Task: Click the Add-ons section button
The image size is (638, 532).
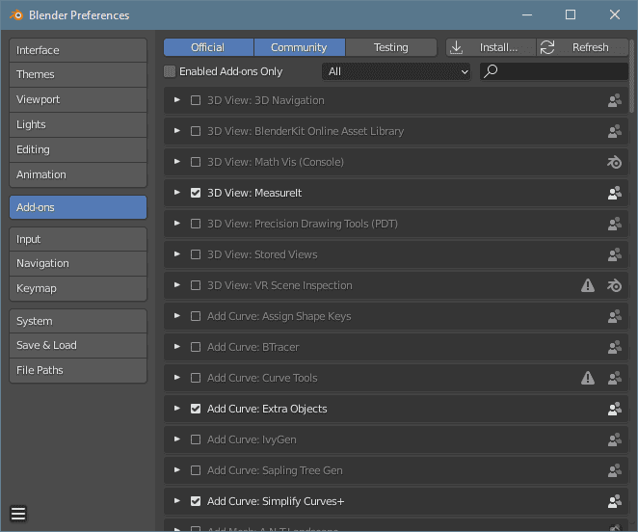Action: 78,207
